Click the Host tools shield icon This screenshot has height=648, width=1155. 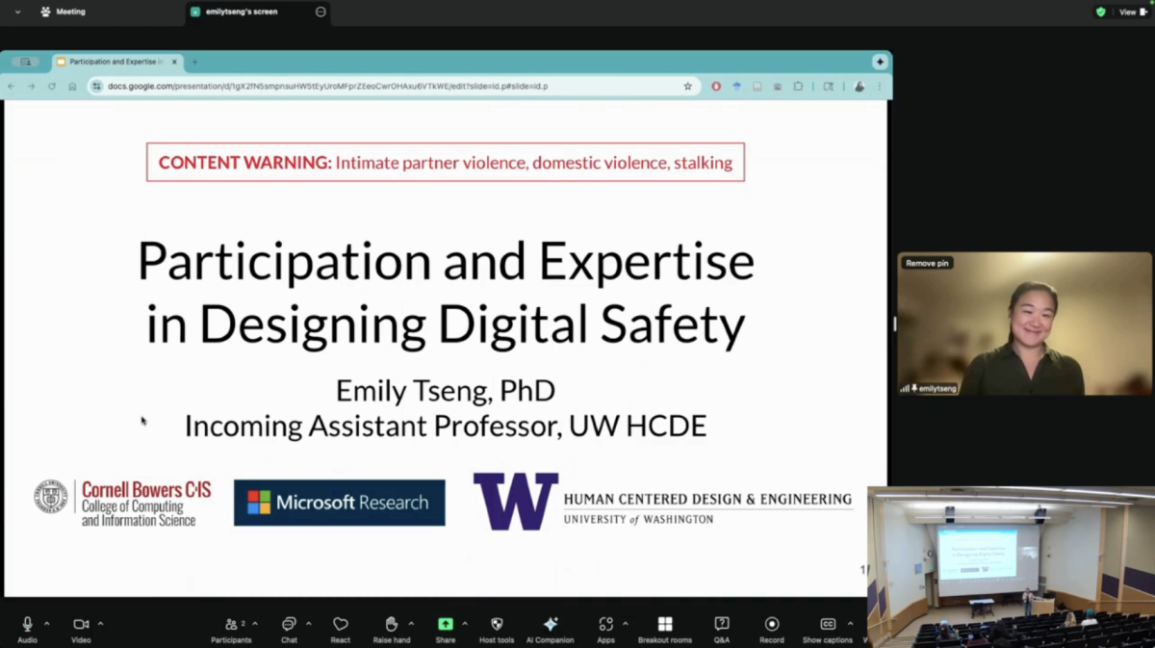[497, 625]
